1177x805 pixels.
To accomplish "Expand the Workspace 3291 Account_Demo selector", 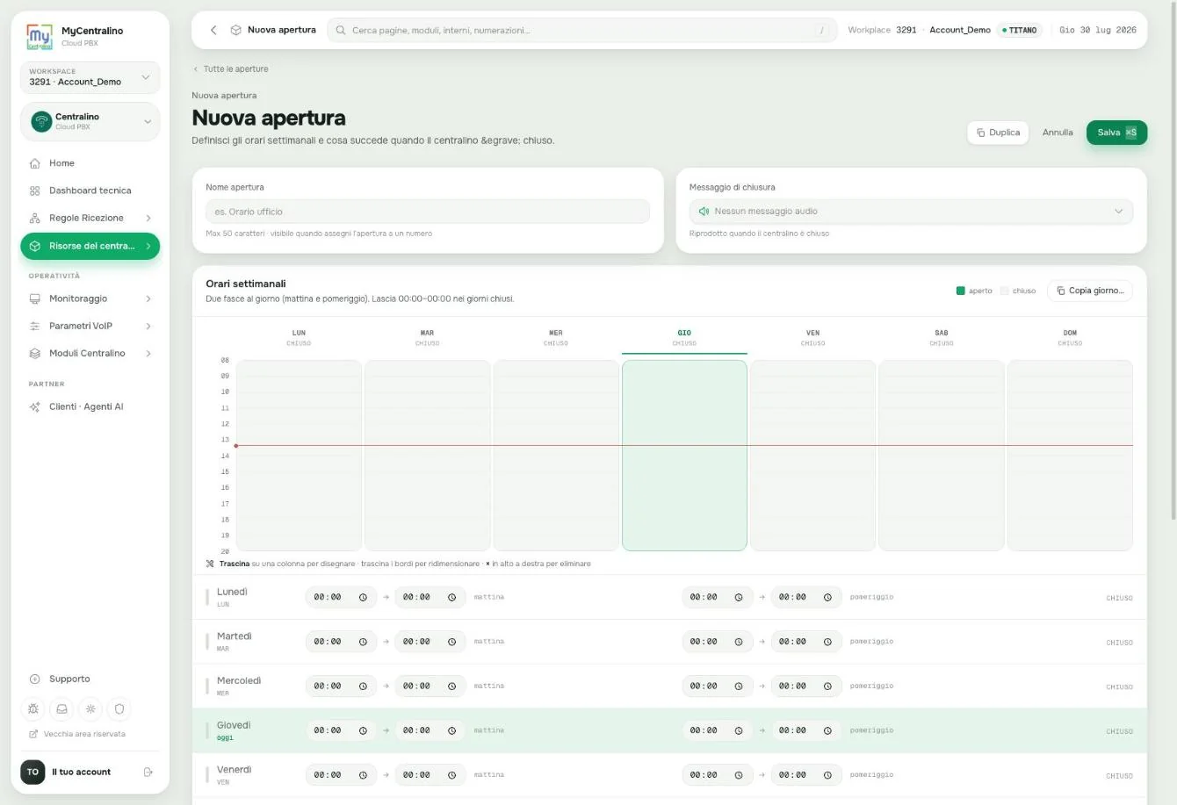I will [90, 77].
